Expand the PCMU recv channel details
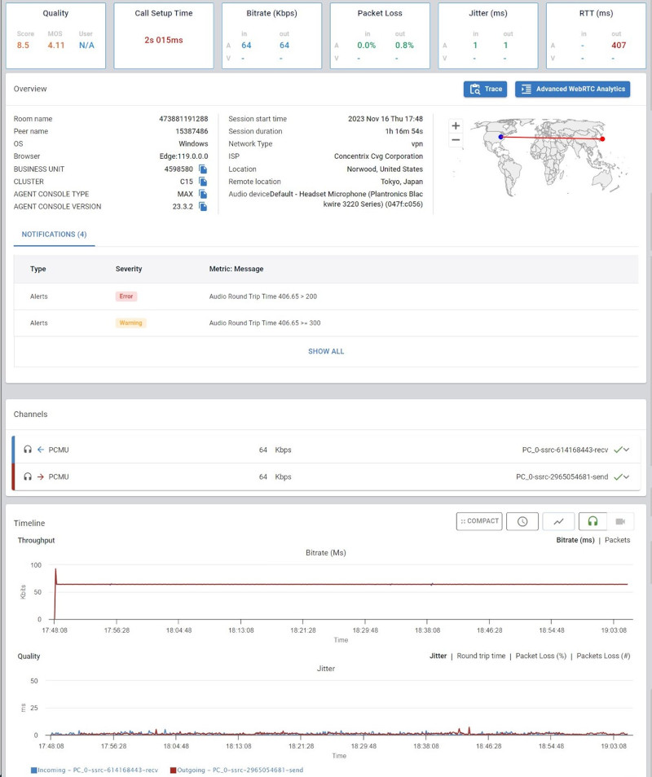 (626, 450)
